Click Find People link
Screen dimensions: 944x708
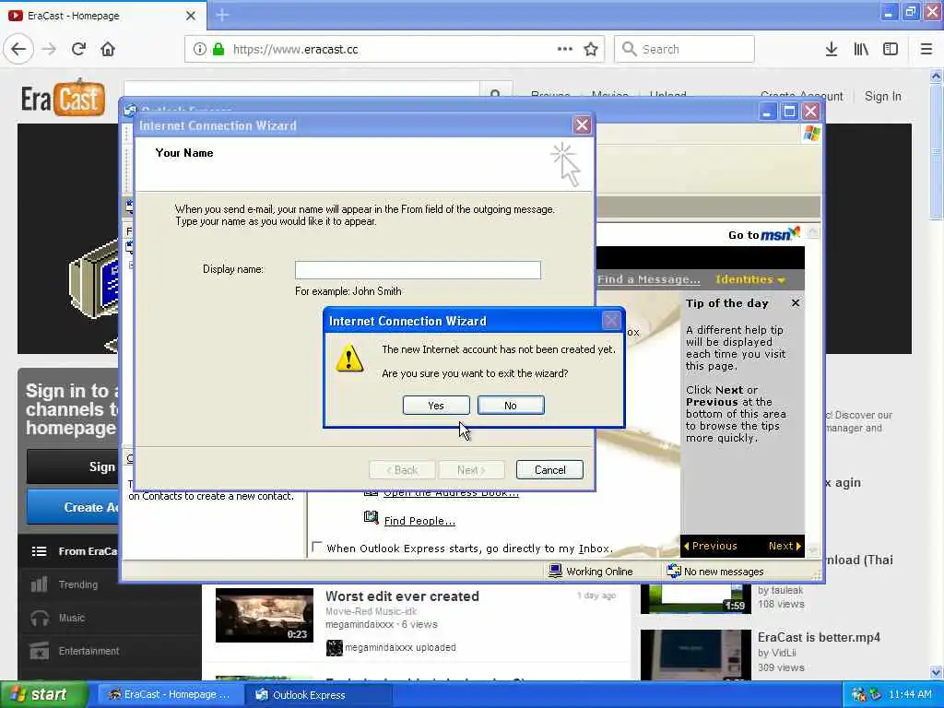419,521
